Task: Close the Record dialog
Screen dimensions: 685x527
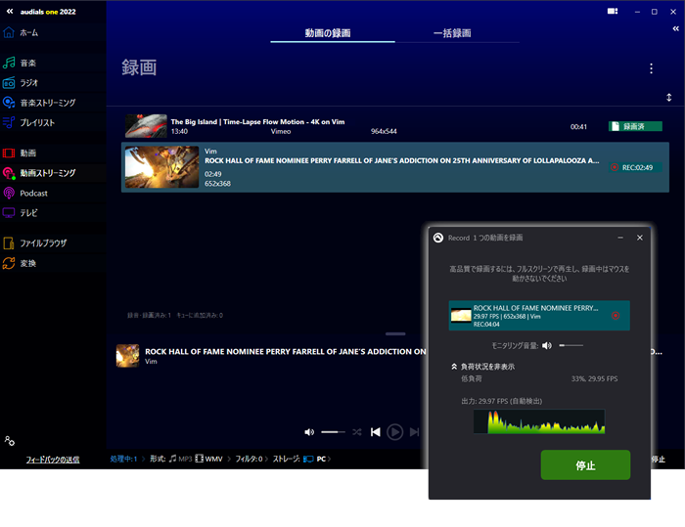Action: [x=640, y=238]
